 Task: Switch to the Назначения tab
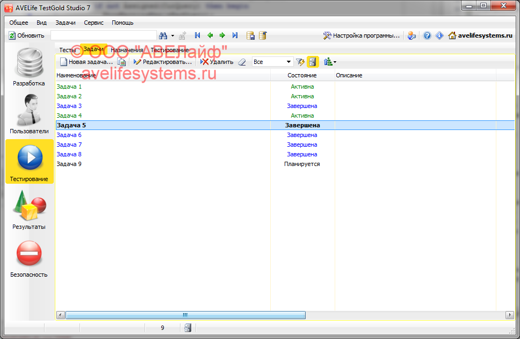[127, 50]
